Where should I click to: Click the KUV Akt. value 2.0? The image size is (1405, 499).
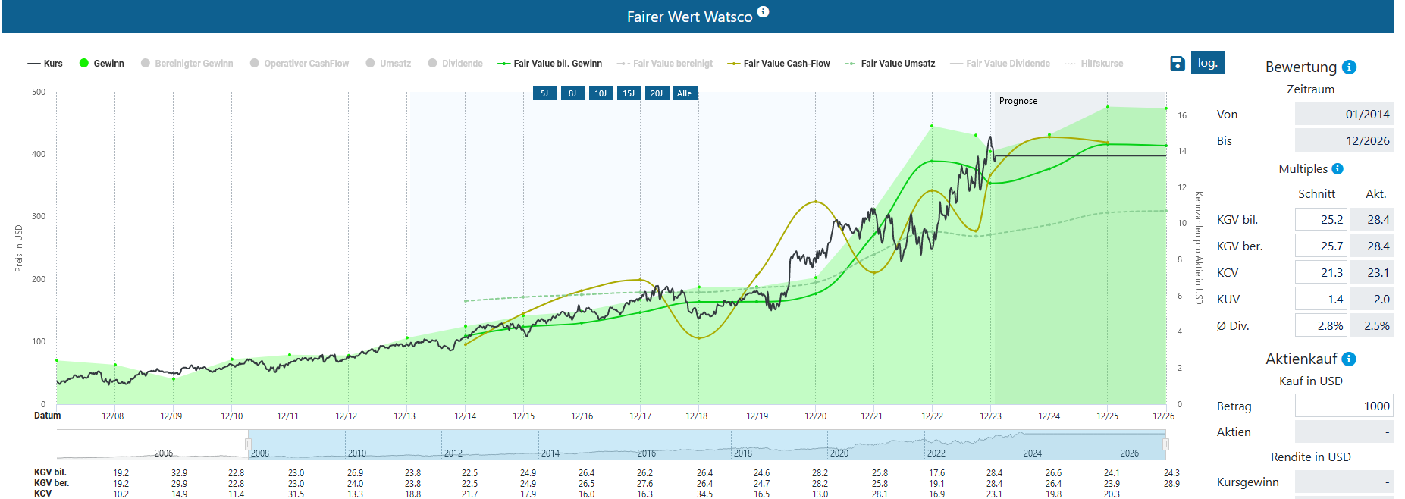pos(1372,299)
